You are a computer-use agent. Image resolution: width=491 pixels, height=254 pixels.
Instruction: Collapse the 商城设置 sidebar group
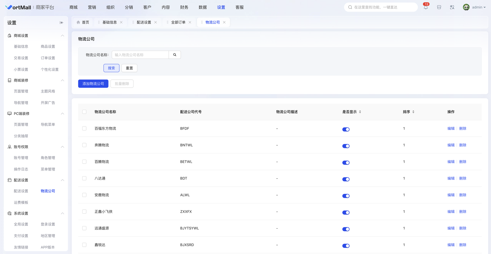[62, 36]
